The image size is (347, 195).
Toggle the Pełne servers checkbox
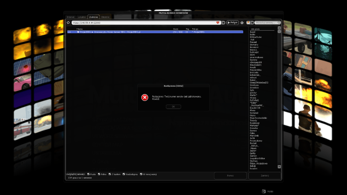coord(99,174)
